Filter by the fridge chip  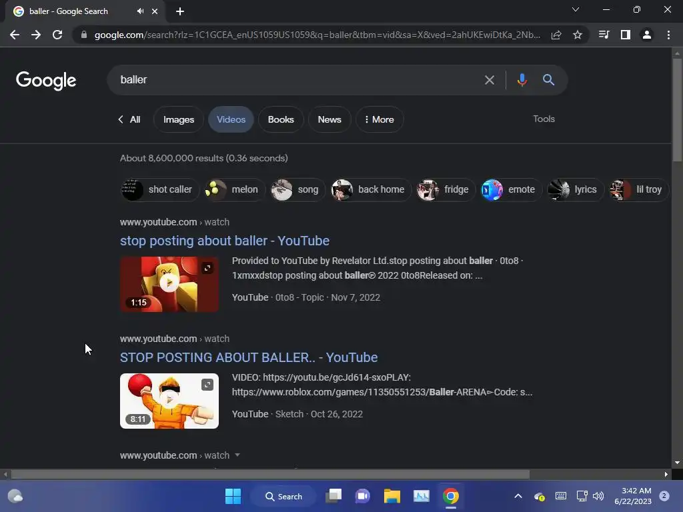click(446, 189)
